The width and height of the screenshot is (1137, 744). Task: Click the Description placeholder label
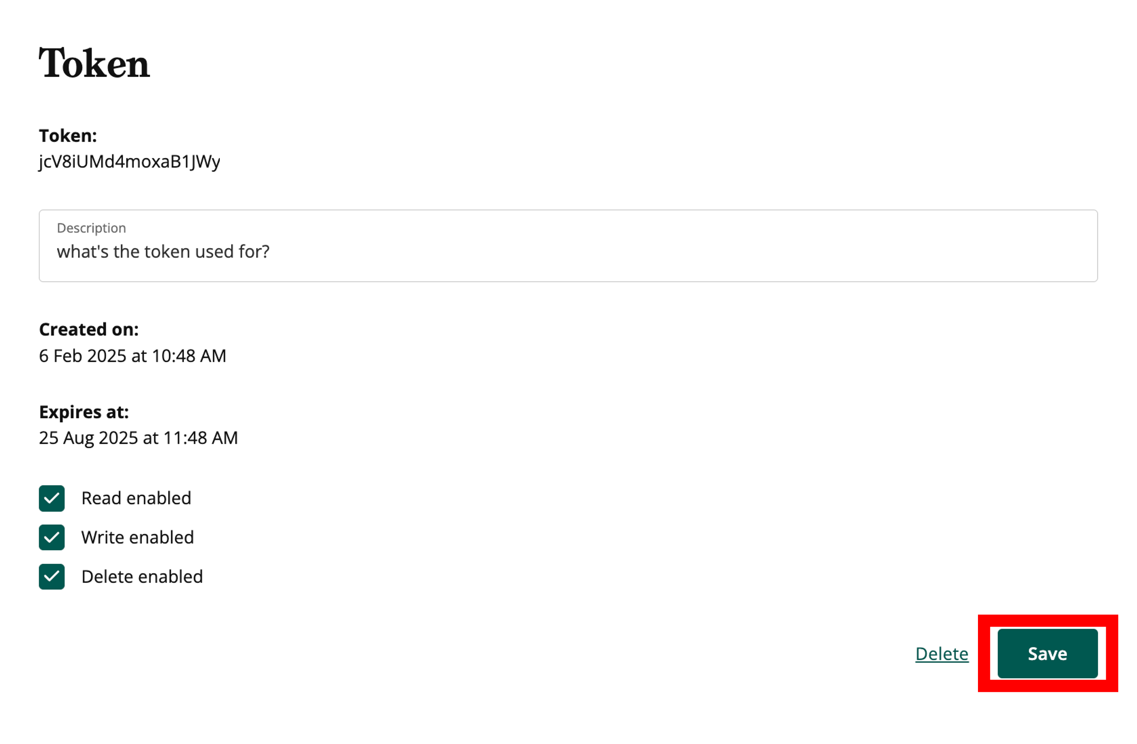pyautogui.click(x=91, y=228)
